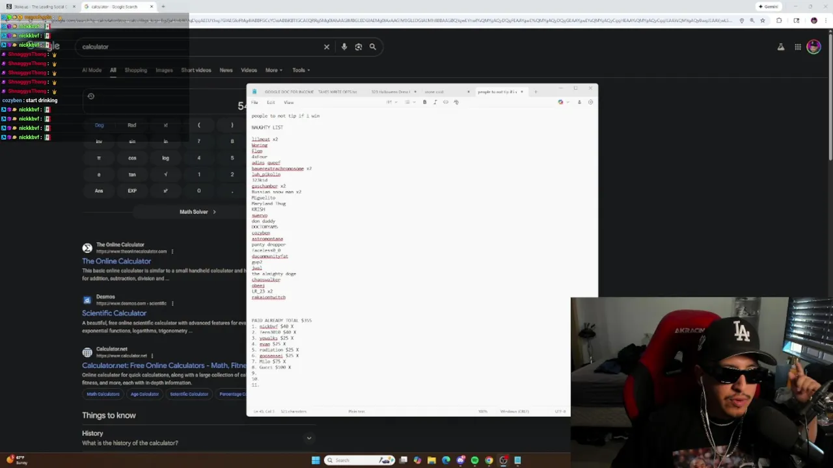This screenshot has height=468, width=833.
Task: Open the Google apps grid
Action: pyautogui.click(x=798, y=47)
